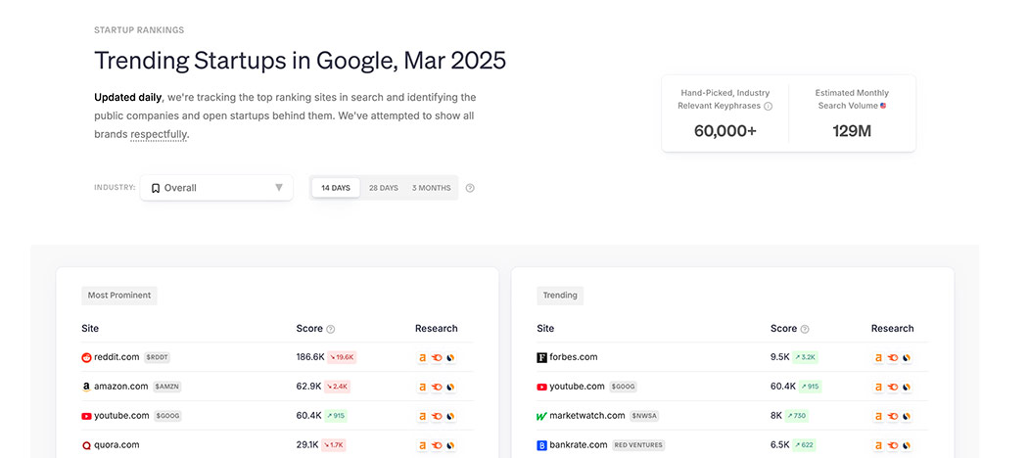Open Semrush research for reddit.com
Viewport: 1028px width, 458px height.
436,358
